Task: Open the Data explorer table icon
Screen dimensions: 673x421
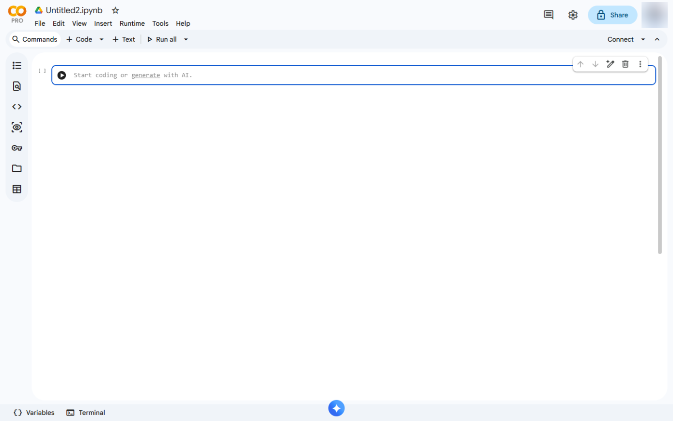Action: coord(17,189)
